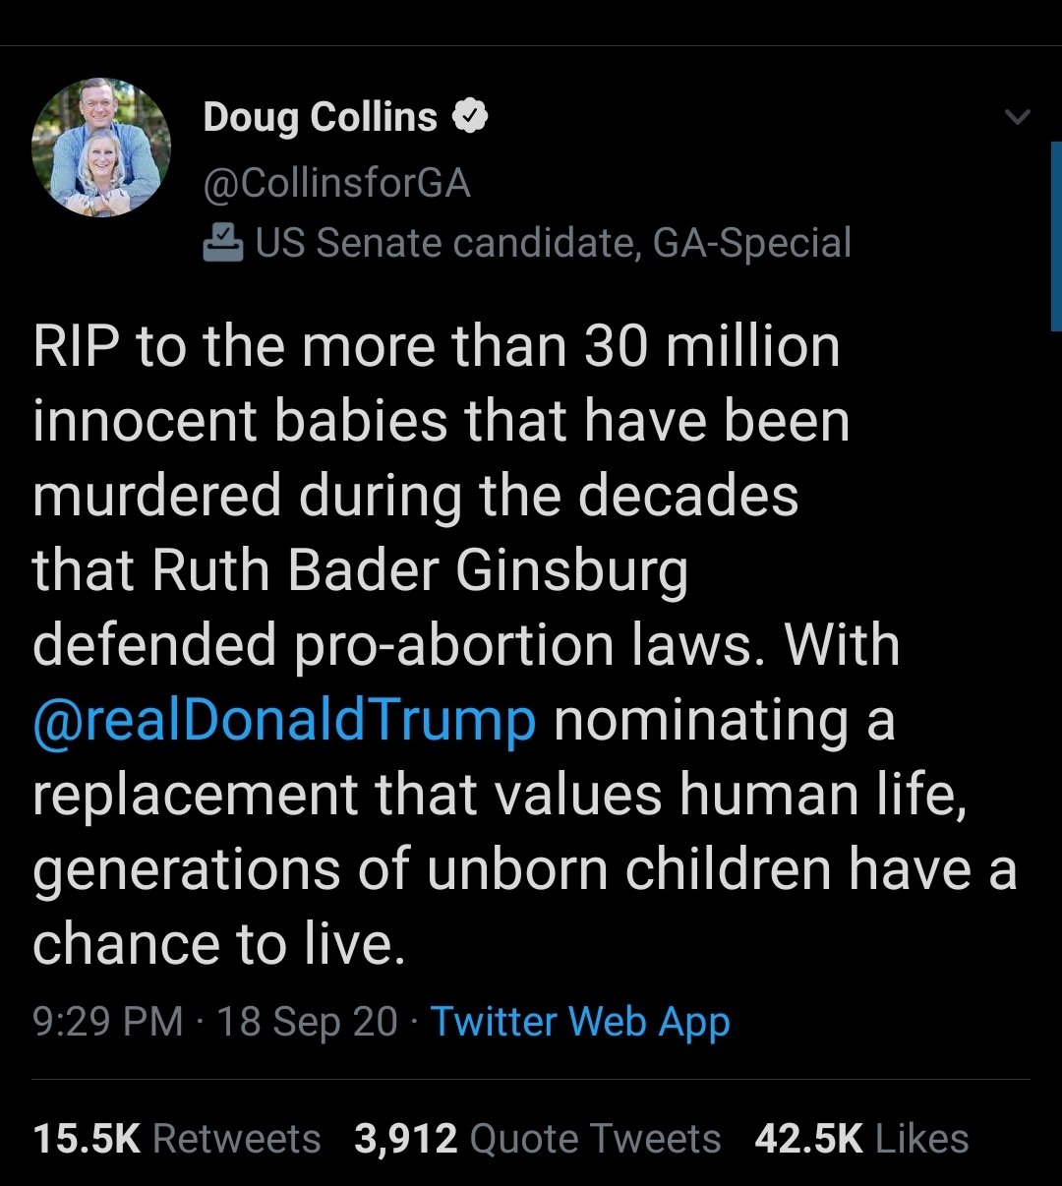Open the tweet options chevron menu
Image resolution: width=1062 pixels, height=1186 pixels.
[1018, 117]
